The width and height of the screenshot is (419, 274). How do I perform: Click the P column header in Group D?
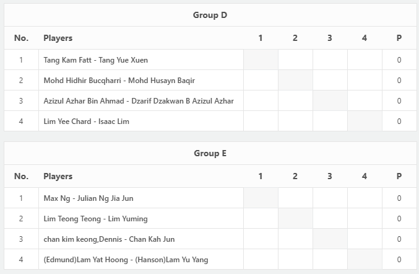tap(399, 38)
